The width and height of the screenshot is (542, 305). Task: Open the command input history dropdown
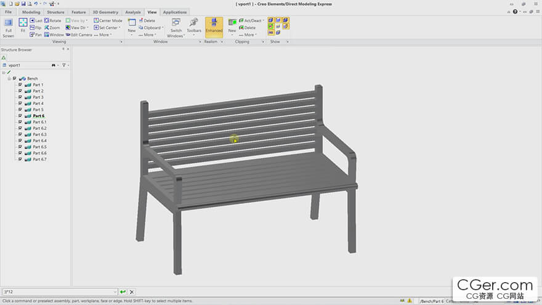pyautogui.click(x=115, y=292)
